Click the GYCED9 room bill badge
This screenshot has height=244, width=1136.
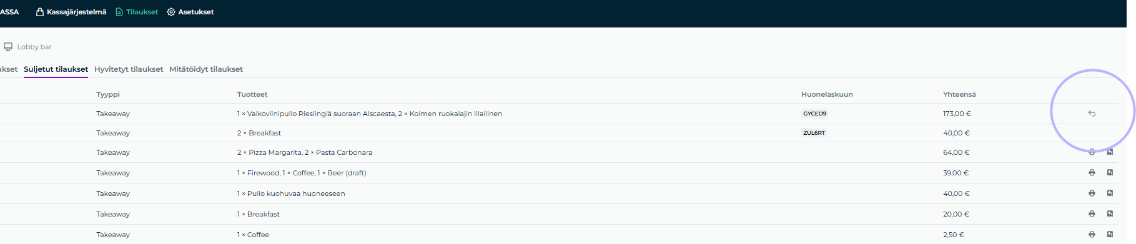point(814,114)
